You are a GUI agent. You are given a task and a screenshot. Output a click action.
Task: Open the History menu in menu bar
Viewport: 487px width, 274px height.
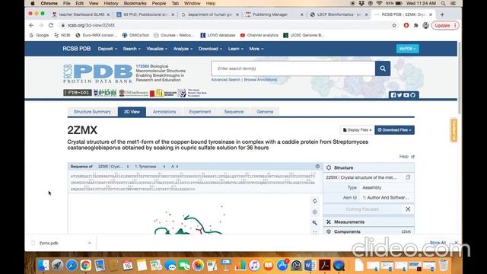pos(111,3)
